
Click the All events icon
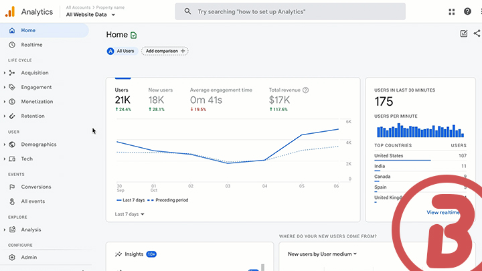point(12,201)
